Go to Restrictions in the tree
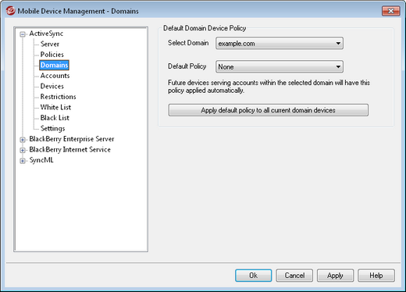 [x=58, y=97]
